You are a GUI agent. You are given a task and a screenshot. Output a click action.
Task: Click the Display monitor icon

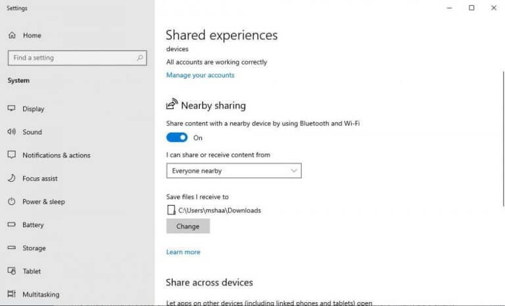(11, 109)
